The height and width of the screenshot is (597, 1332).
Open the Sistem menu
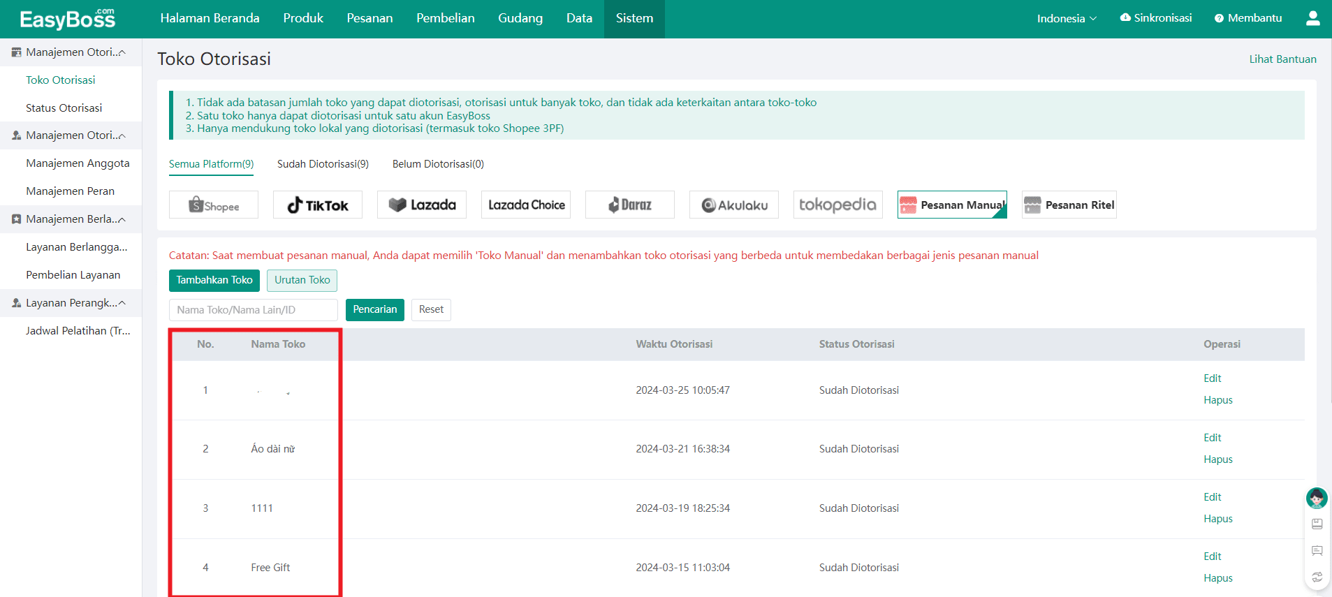coord(634,18)
